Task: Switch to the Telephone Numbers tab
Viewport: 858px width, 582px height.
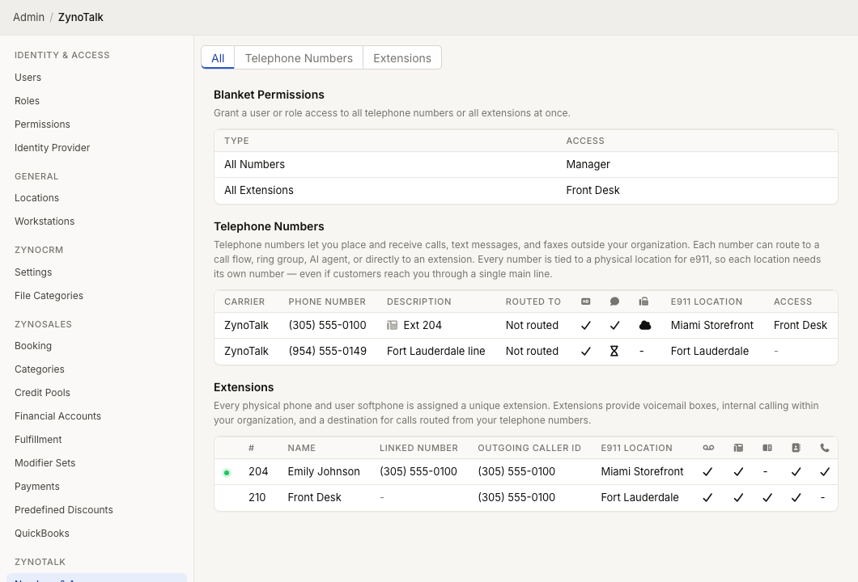Action: [299, 58]
